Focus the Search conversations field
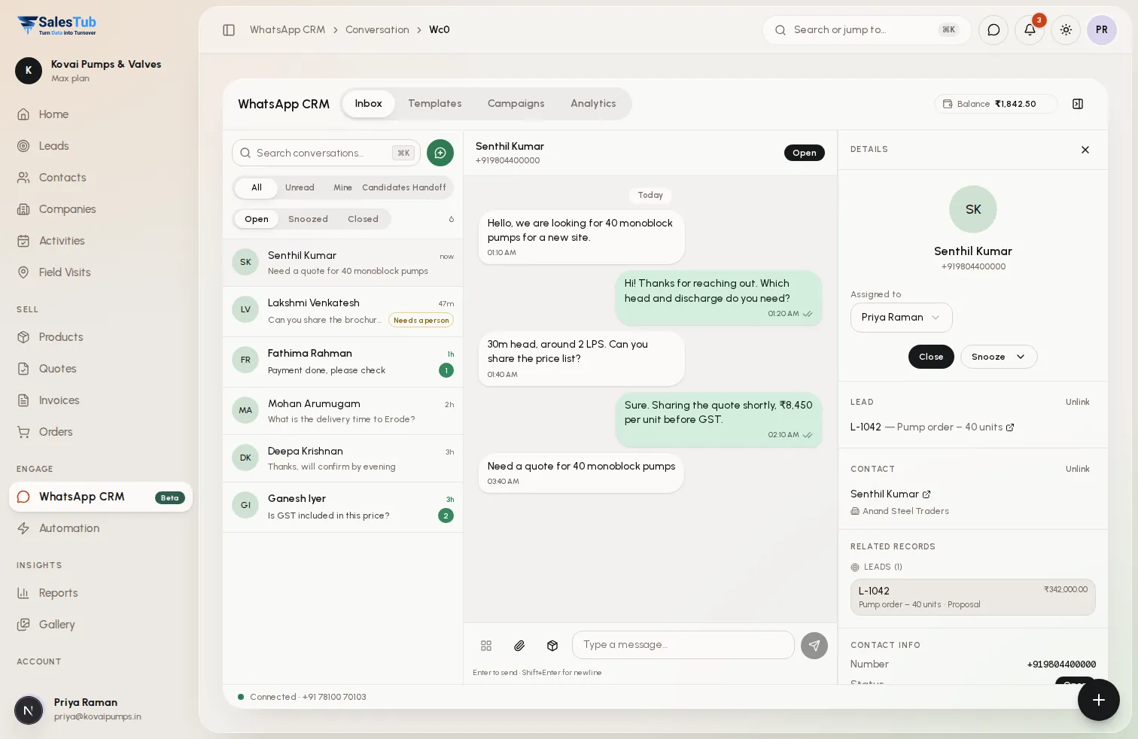The width and height of the screenshot is (1138, 739). [326, 153]
